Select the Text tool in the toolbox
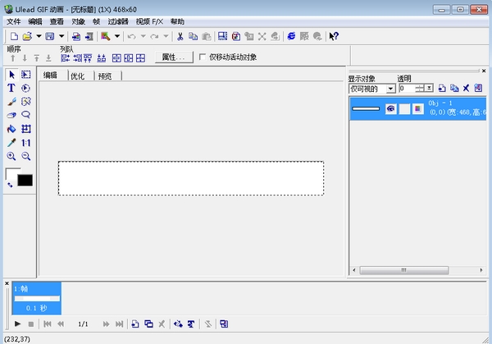492x344 pixels. 11,88
